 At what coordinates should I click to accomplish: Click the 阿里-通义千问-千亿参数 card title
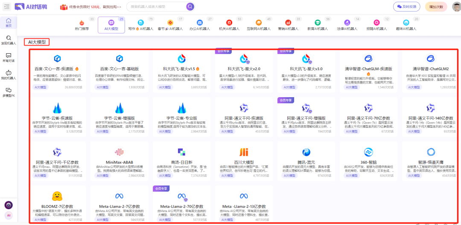(57, 162)
